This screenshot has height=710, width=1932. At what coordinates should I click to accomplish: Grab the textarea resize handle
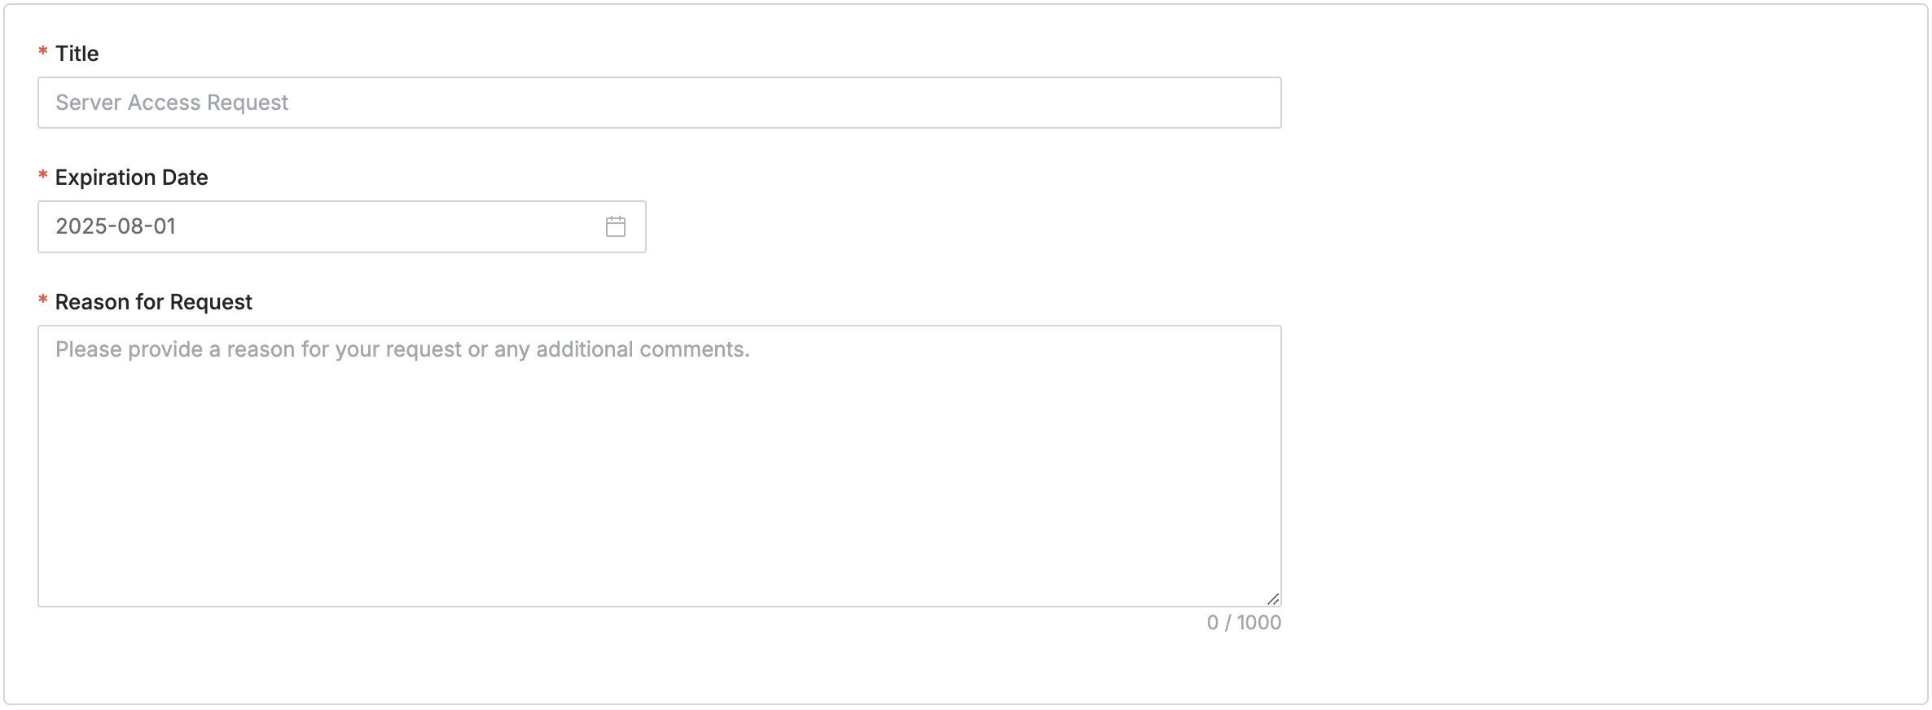tap(1273, 599)
